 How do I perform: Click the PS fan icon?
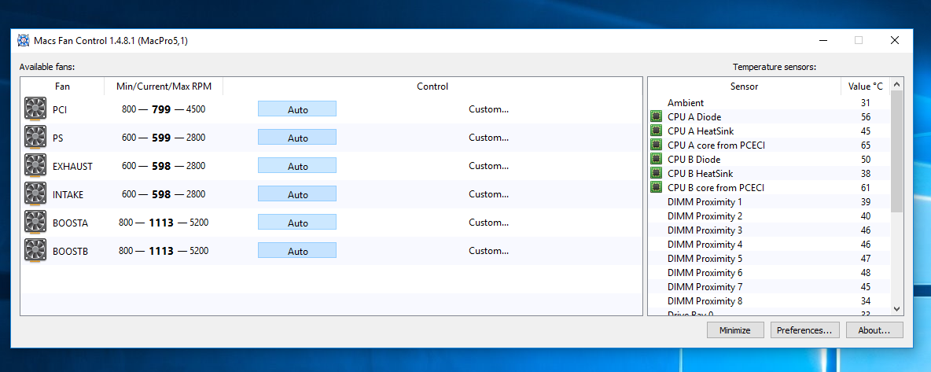[x=35, y=138]
